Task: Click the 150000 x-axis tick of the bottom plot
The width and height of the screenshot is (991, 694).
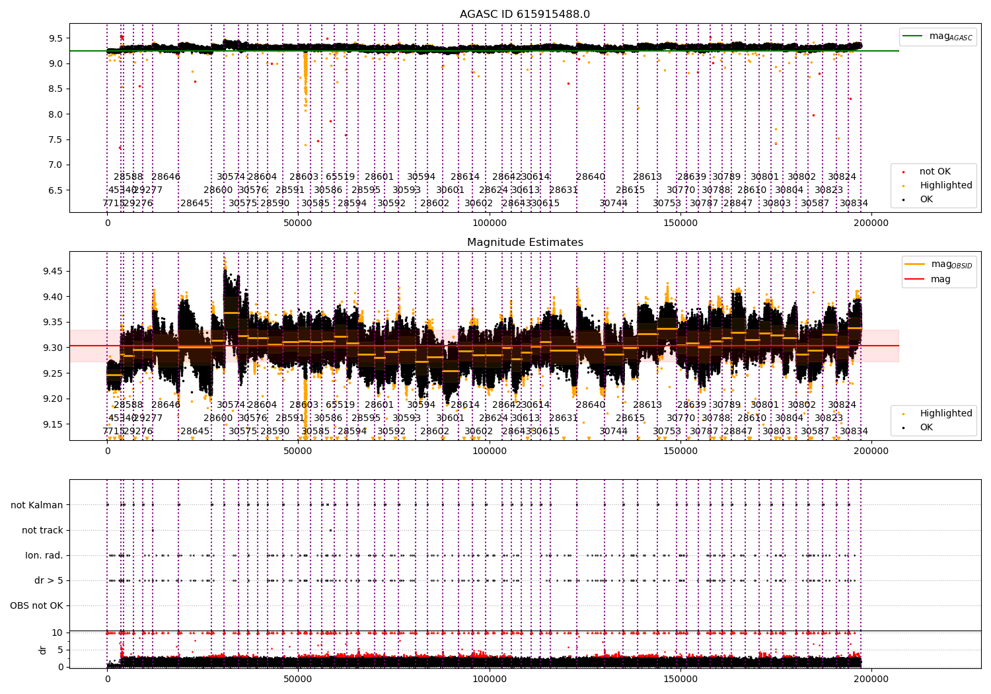Action: pos(680,679)
